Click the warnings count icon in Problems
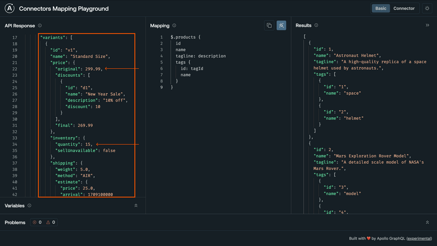The width and height of the screenshot is (437, 246). (x=48, y=222)
